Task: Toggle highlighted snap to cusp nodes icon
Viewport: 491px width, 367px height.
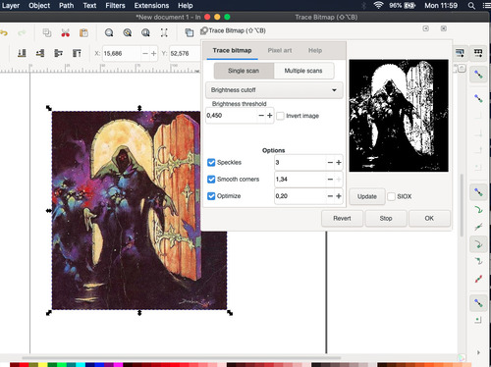Action: (x=478, y=244)
